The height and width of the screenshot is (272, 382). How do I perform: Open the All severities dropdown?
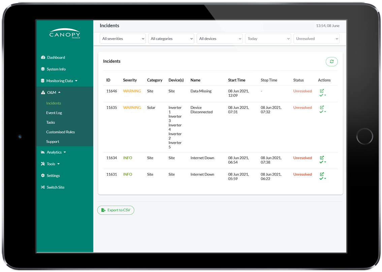[x=123, y=39]
